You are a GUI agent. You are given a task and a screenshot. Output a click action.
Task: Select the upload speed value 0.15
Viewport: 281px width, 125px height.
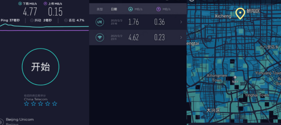[x=55, y=12]
